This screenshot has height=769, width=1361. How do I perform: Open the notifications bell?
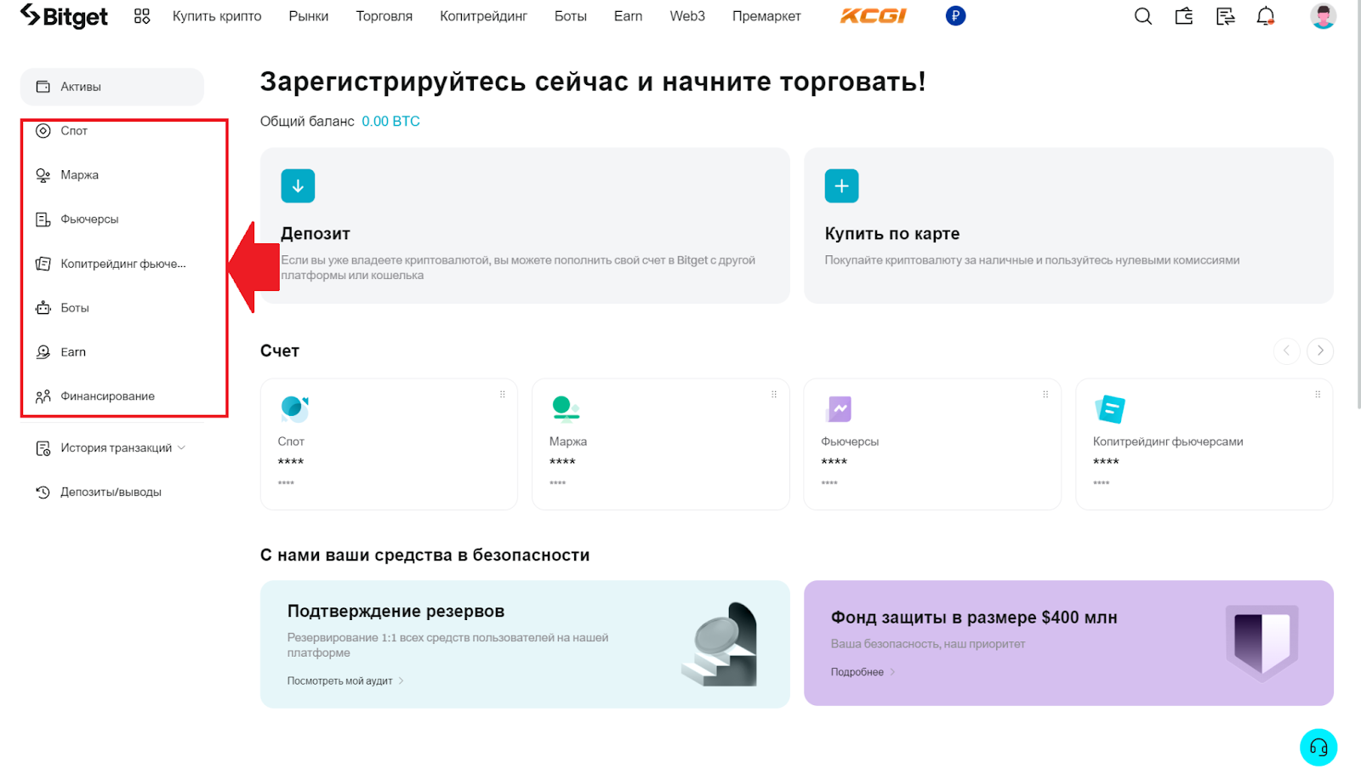[x=1266, y=16]
